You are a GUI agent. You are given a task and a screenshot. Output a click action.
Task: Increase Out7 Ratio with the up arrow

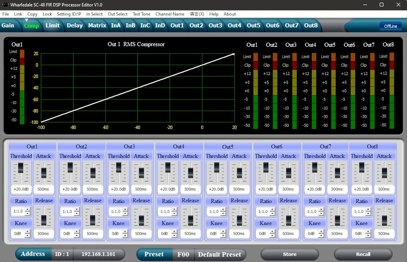[x=322, y=210]
